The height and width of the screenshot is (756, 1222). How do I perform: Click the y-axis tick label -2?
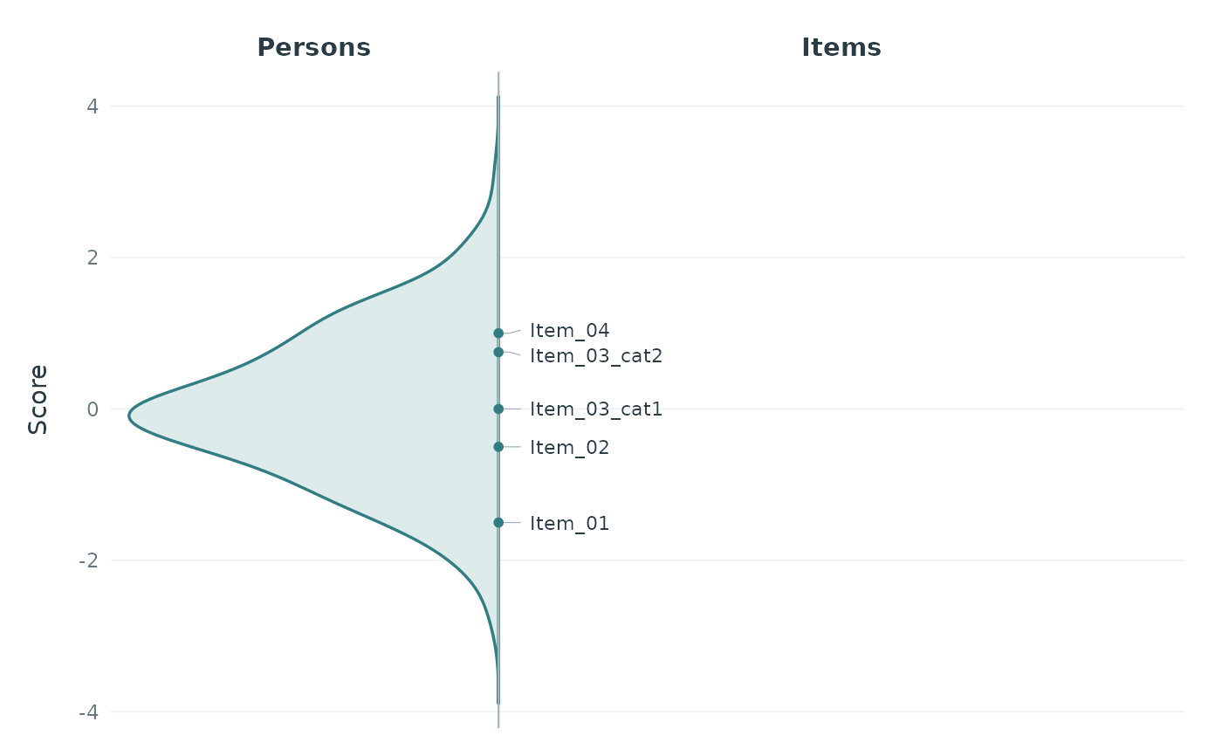point(88,560)
